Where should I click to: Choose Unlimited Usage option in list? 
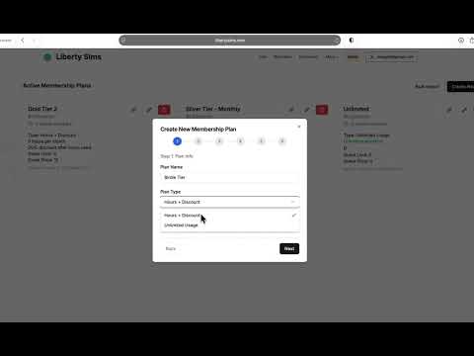click(230, 225)
